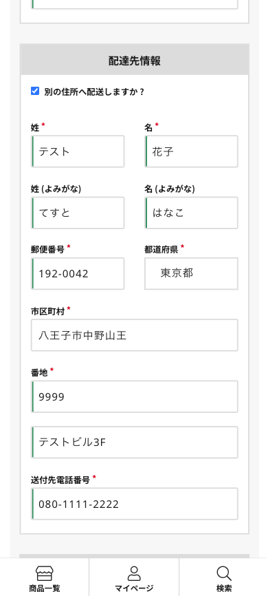Click the 名 (よみがな) field with はなこ
Viewport: 266px width, 596px height.
pos(191,213)
